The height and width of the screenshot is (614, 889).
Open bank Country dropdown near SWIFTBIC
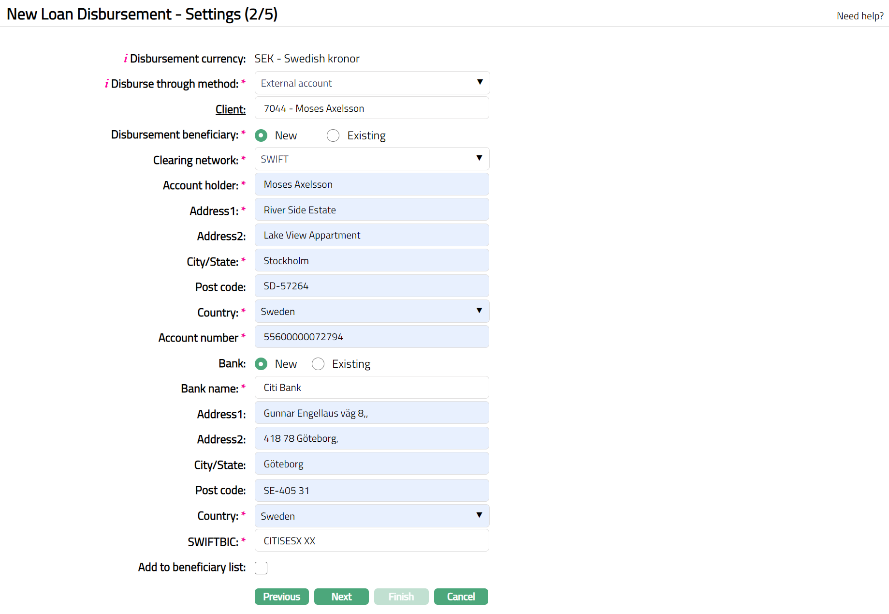pyautogui.click(x=372, y=516)
